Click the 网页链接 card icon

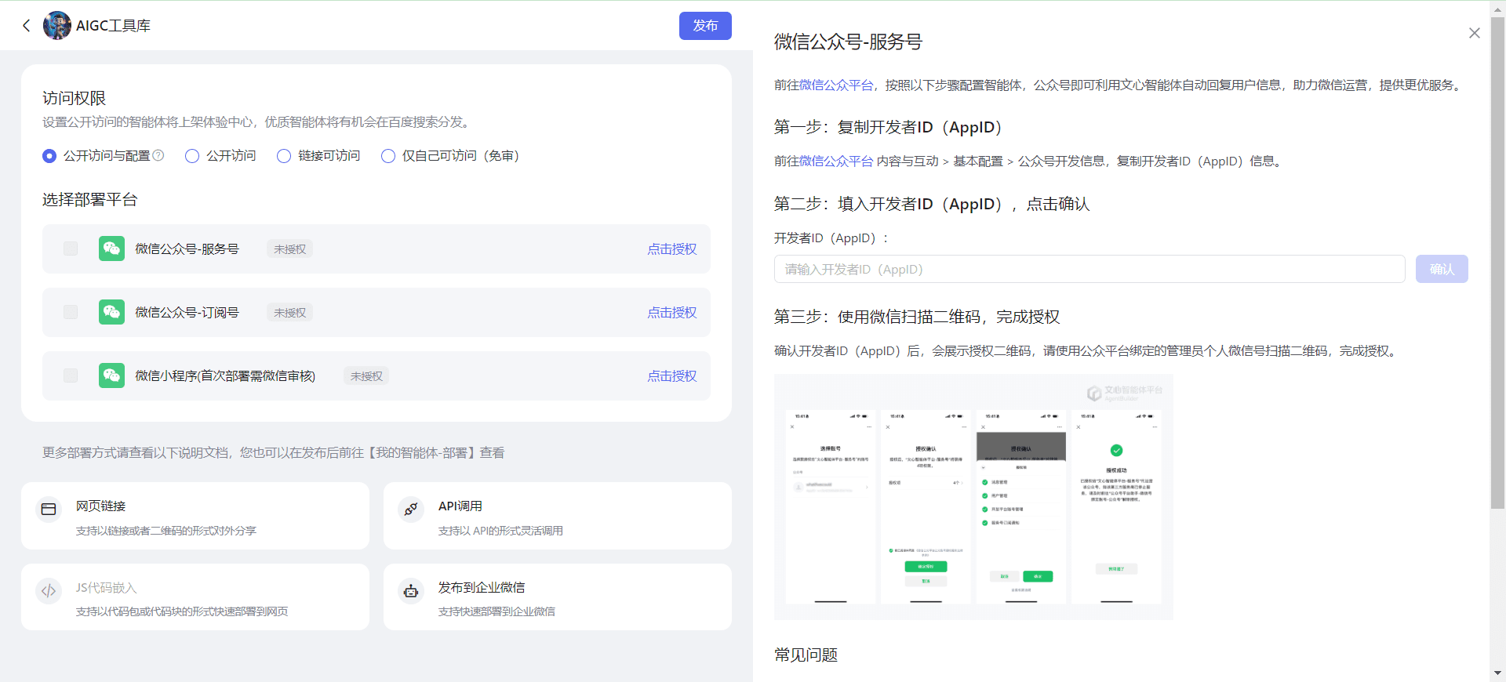pyautogui.click(x=49, y=509)
